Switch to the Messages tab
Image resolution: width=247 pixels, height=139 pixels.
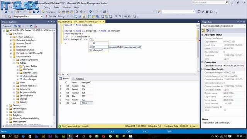click(x=78, y=79)
